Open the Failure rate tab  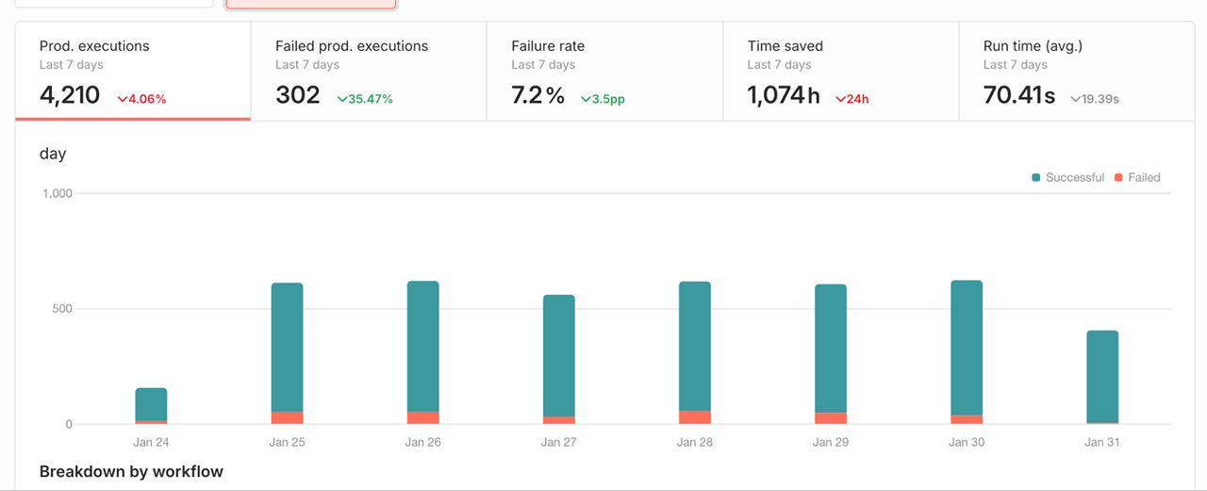tap(603, 72)
